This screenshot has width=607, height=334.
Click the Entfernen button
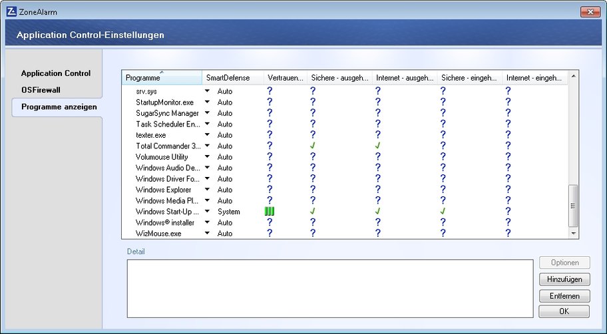click(x=564, y=295)
